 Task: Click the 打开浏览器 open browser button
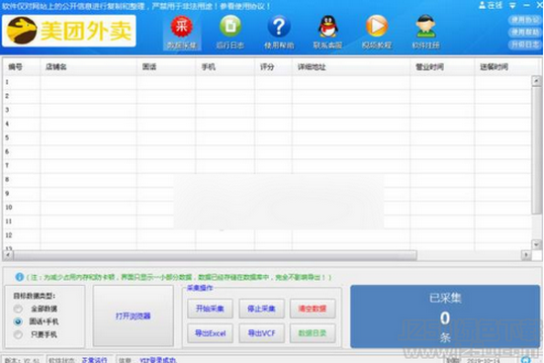[x=134, y=316]
